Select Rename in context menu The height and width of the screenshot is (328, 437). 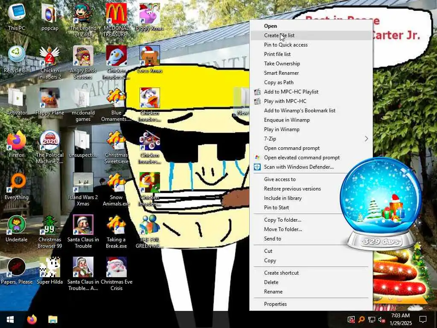(311, 292)
